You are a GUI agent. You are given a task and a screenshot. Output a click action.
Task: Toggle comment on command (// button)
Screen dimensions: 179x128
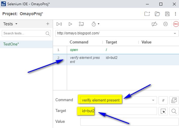(x=163, y=100)
